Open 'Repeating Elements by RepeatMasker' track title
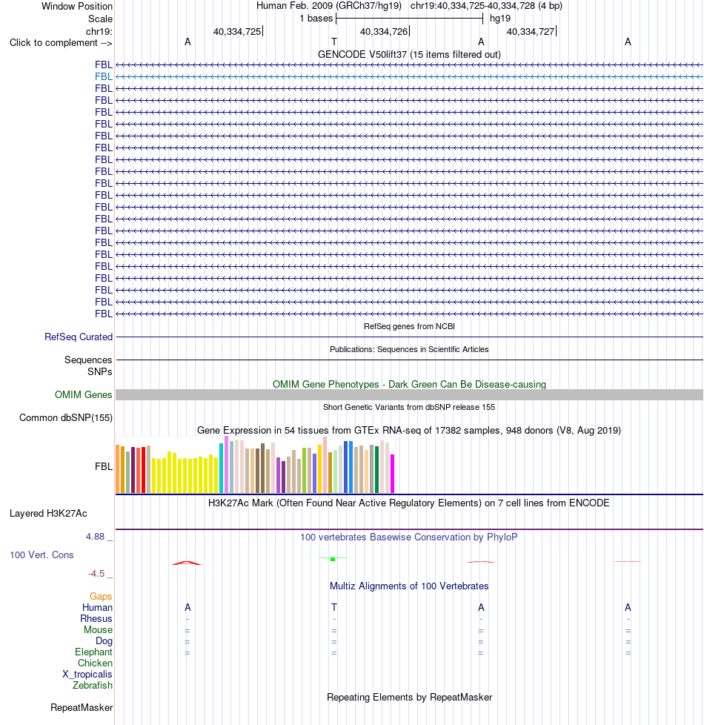 409,698
